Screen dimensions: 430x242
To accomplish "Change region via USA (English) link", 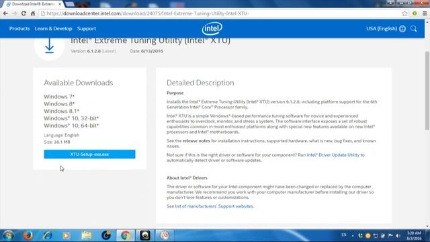I will [382, 28].
